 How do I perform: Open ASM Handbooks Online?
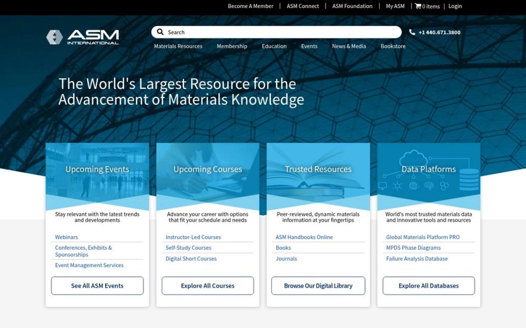[304, 237]
